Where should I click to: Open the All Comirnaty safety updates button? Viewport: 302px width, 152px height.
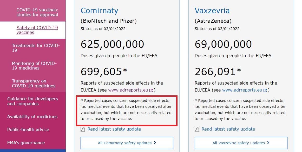[x=127, y=143]
